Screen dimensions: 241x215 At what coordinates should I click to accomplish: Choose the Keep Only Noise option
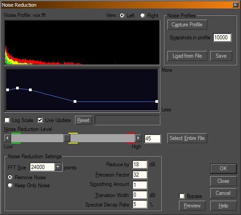point(10,185)
